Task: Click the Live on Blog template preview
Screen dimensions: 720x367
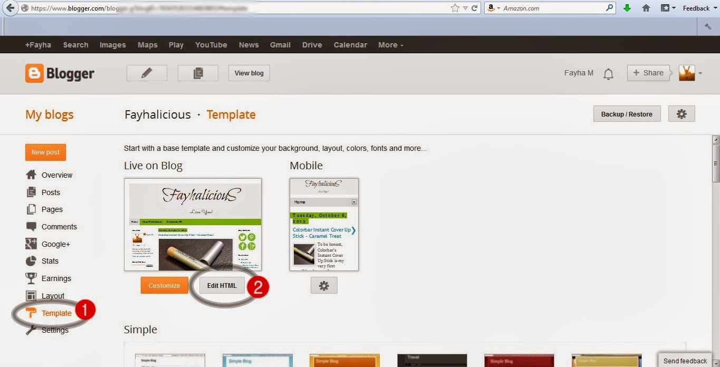Action: (x=193, y=225)
